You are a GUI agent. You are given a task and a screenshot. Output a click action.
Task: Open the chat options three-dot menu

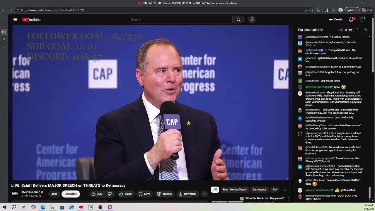click(x=358, y=30)
